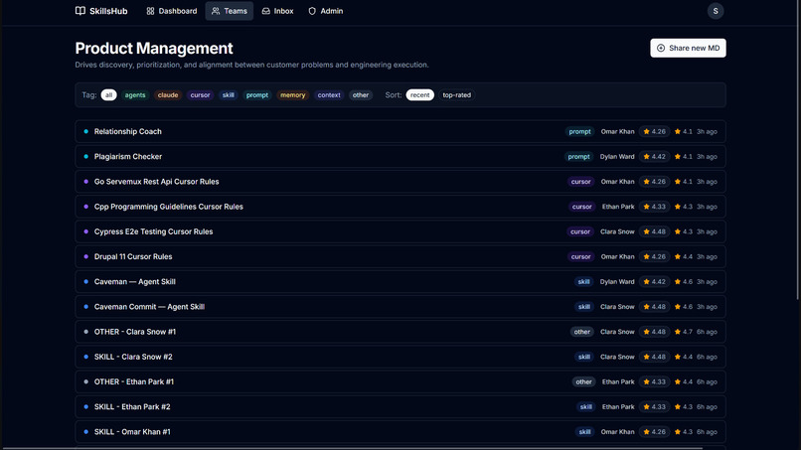Filter by the other tag chip

[361, 95]
